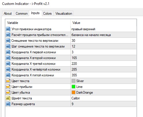Click the integer icon beside Размер шрифта
Image resolution: width=143 pixels, height=117 pixels.
[8, 104]
